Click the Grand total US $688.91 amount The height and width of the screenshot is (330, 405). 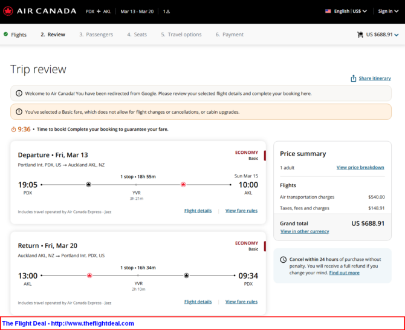tap(368, 223)
